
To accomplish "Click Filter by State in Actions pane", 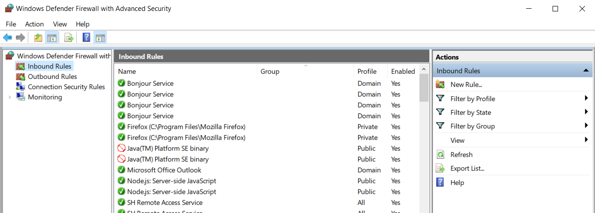I will tap(470, 112).
